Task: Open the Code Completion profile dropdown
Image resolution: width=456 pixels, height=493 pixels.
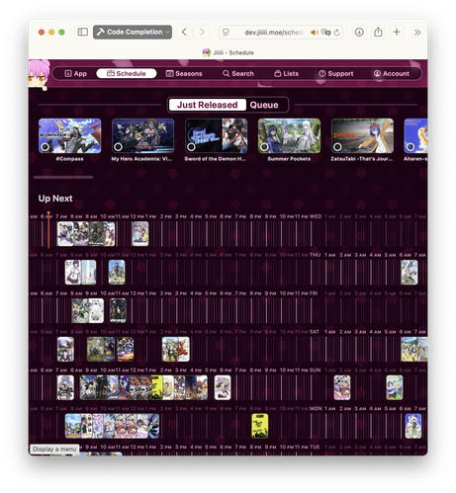Action: 133,32
